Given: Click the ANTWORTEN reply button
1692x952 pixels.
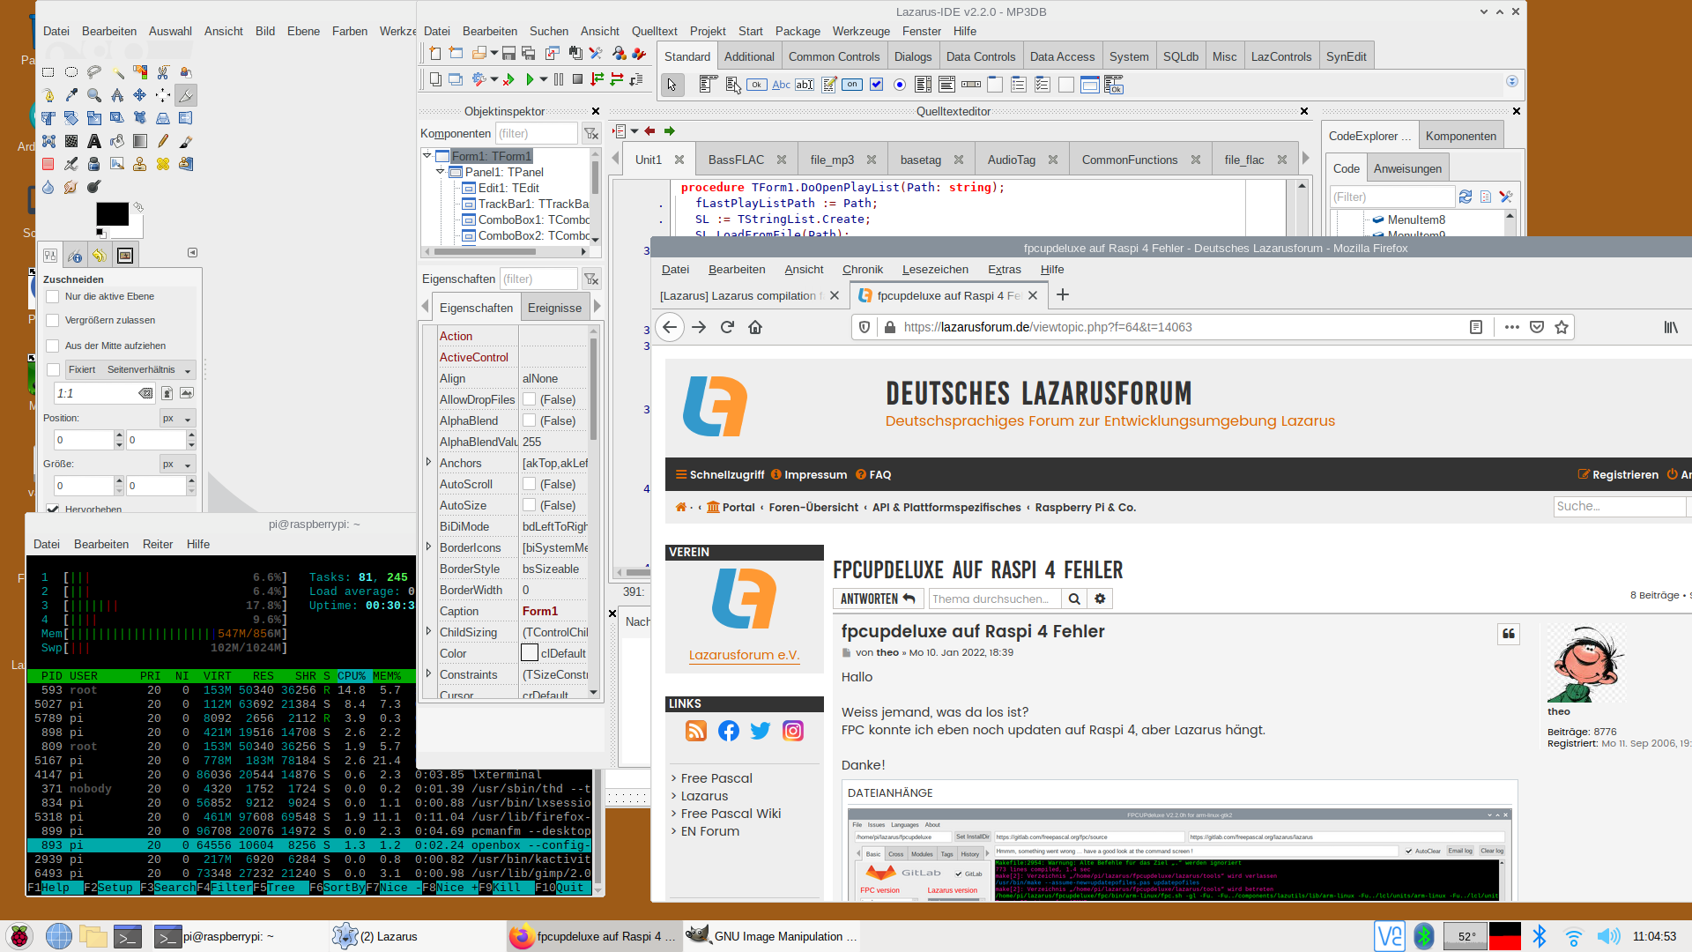Looking at the screenshot, I should point(877,599).
